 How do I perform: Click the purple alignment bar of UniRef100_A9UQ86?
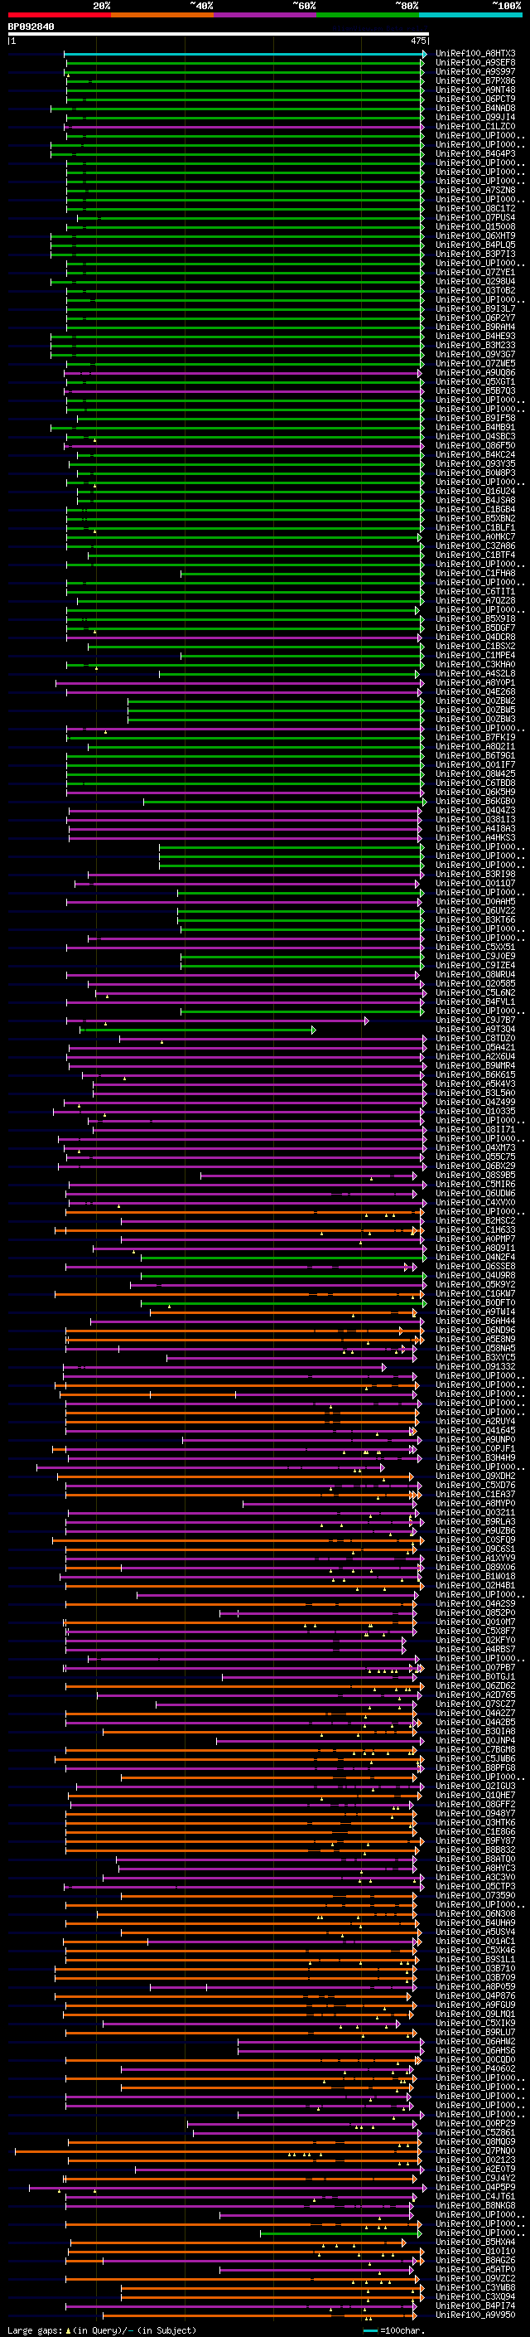[243, 374]
